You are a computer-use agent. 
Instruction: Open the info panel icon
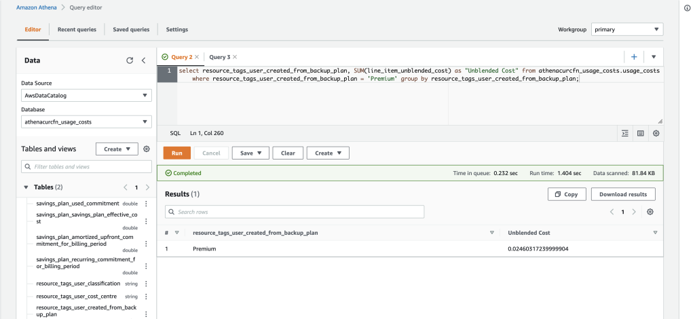[x=688, y=7]
